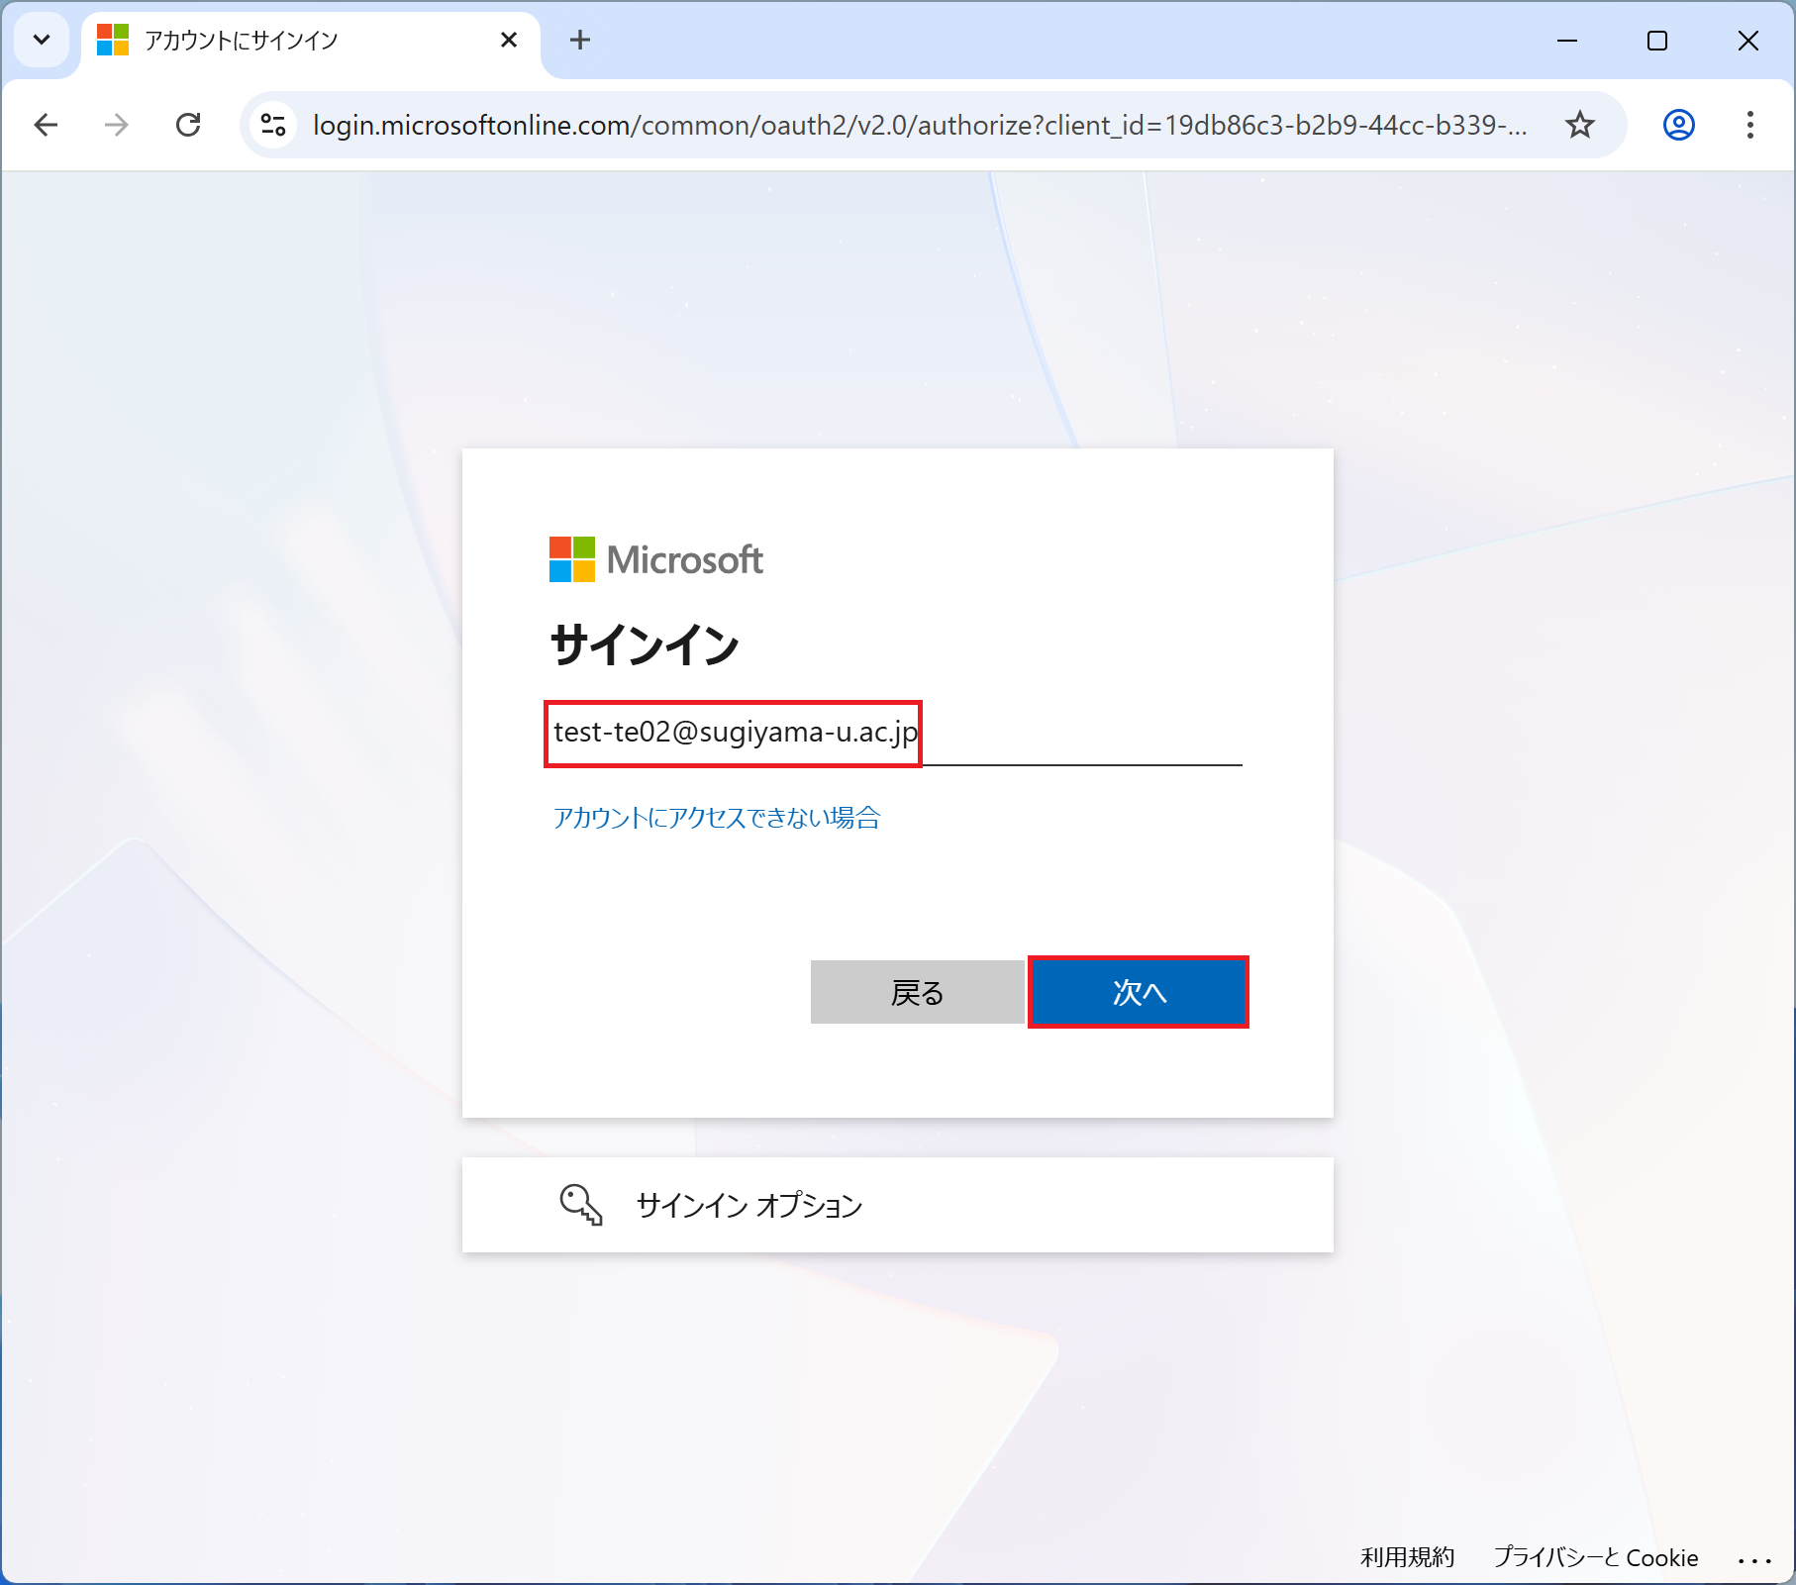This screenshot has height=1585, width=1796.
Task: Open サインイン オプション
Action: (748, 1205)
